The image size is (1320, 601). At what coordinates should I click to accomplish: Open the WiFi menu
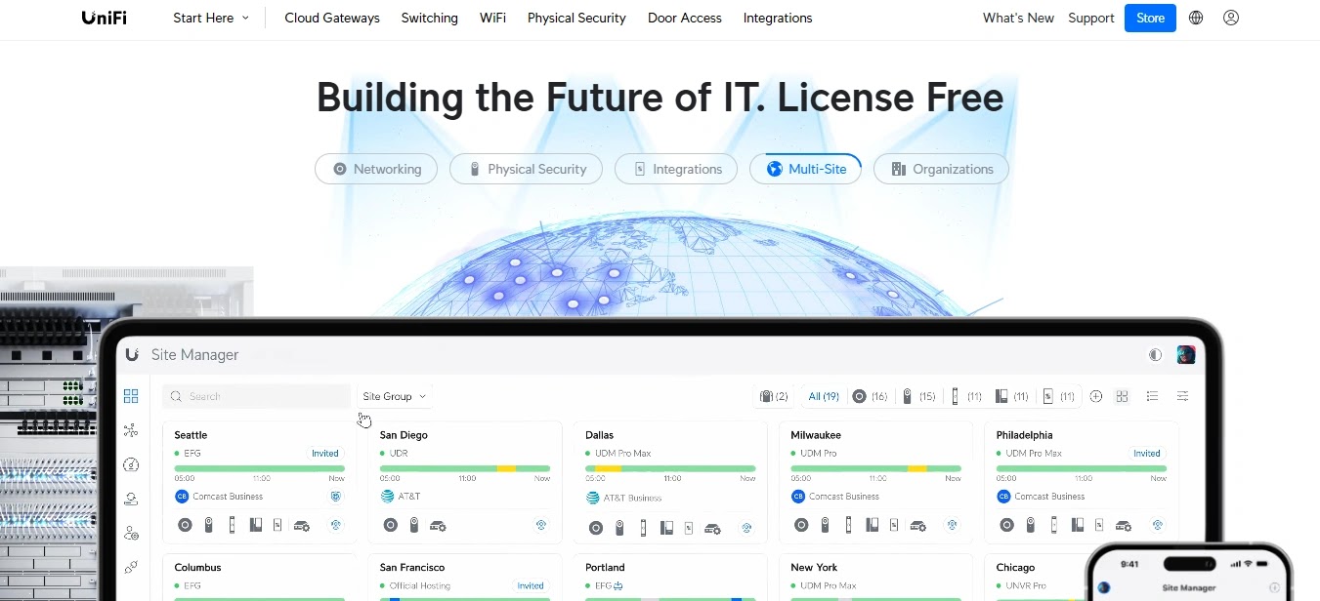point(492,18)
